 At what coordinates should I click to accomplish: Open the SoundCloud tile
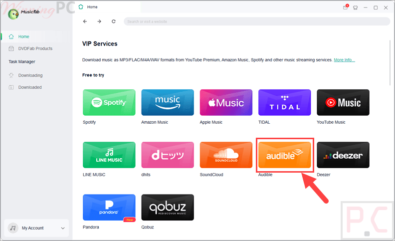click(226, 155)
